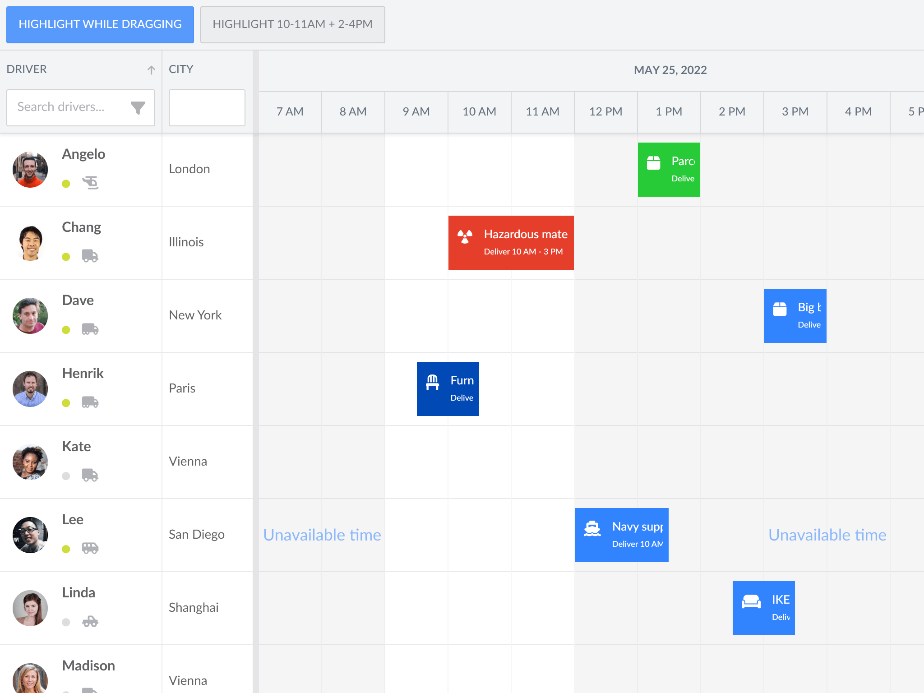Viewport: 924px width, 693px height.
Task: Click Lee's Unavailable time zone on the schedule
Action: point(321,535)
